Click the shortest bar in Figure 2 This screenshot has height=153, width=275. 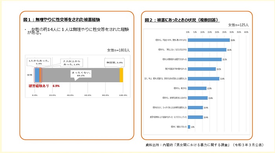click(x=189, y=127)
